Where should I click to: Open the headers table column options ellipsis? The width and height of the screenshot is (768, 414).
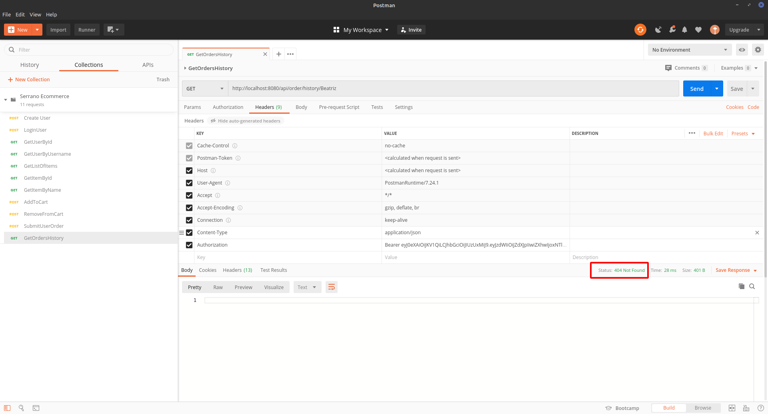692,133
